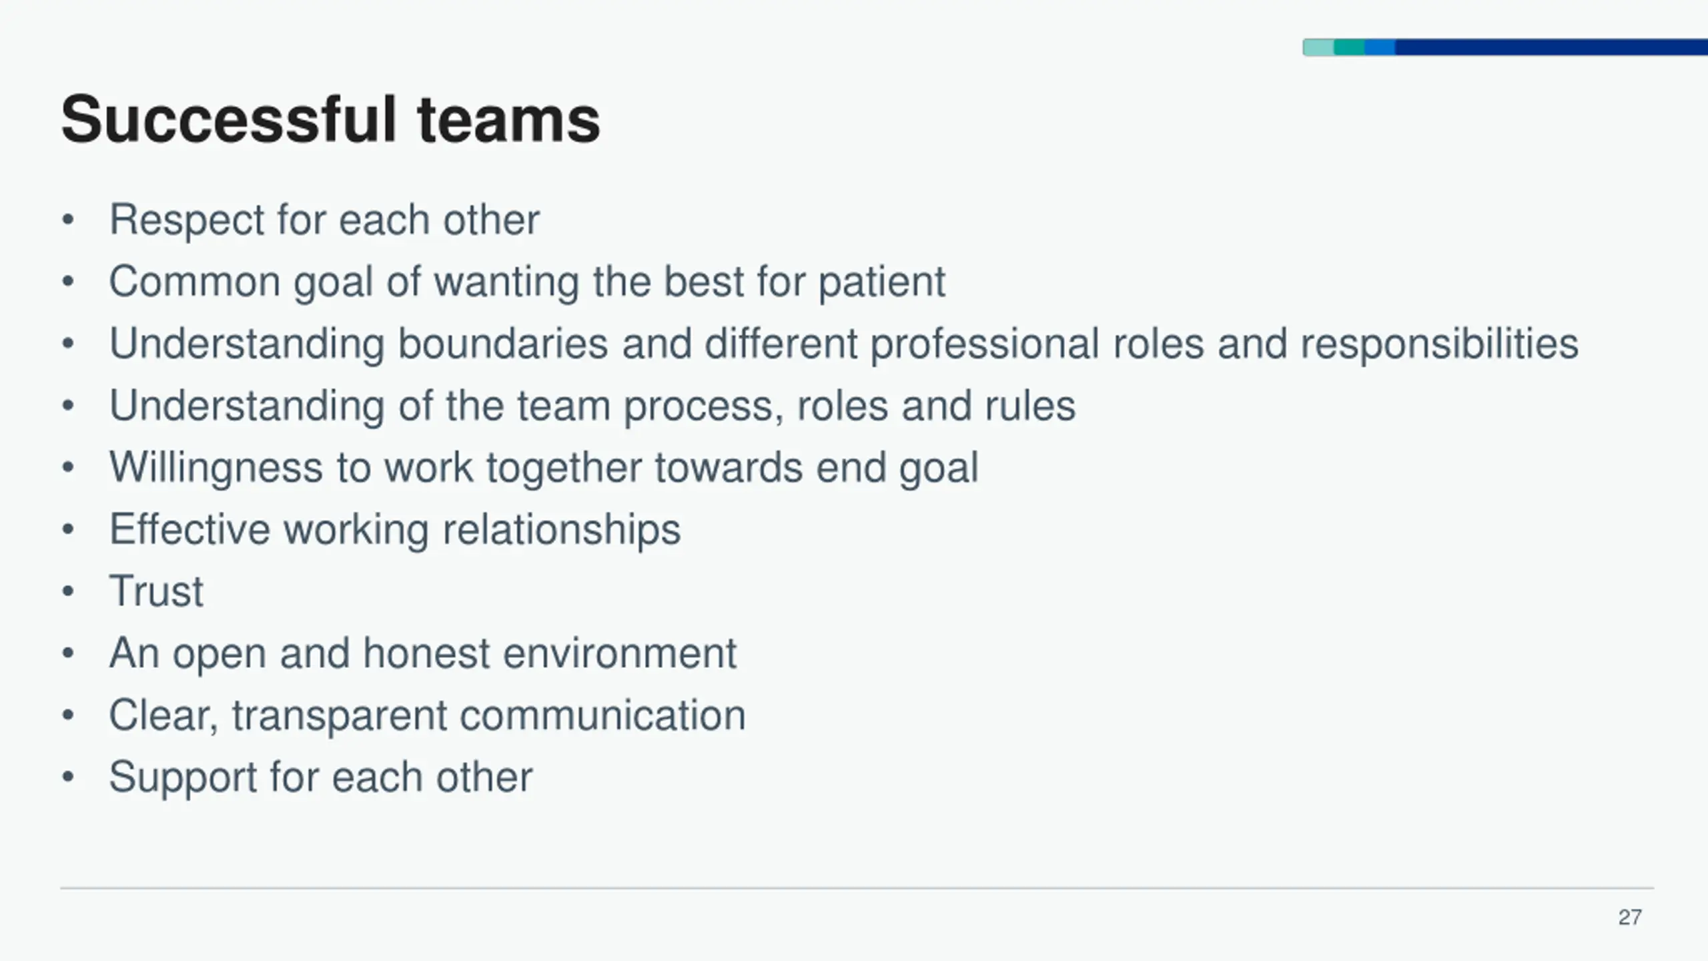Select 'Willingness to work together' bullet

544,468
